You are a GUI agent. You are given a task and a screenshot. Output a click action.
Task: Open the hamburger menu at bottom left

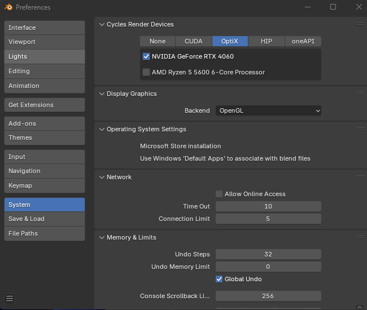point(10,299)
